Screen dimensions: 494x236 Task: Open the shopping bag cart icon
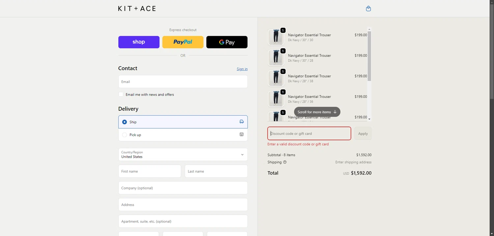[x=368, y=9]
